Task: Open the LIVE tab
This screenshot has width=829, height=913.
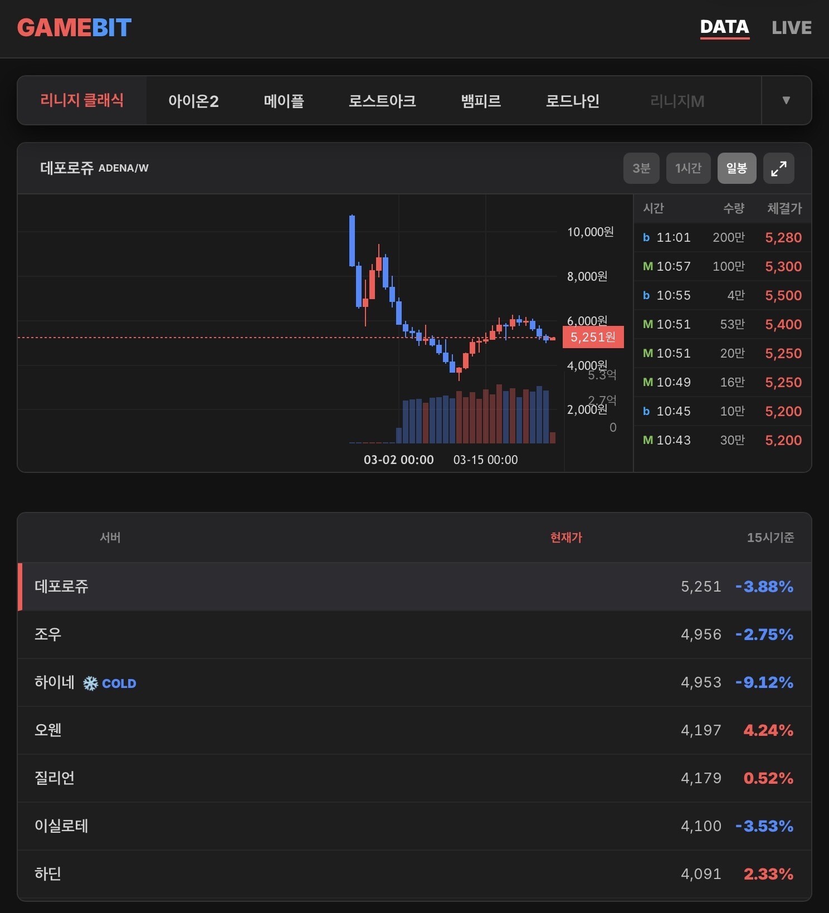Action: (791, 27)
